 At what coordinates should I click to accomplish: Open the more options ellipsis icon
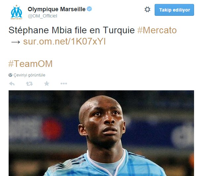pyautogui.click(x=64, y=84)
